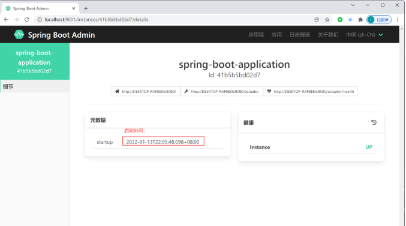Open the health history clock icon

374,122
